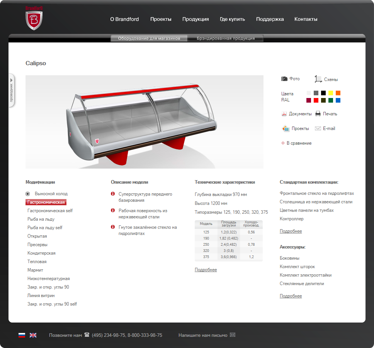
Task: Select Закр. и откр. углы 90 self
Action: coord(52,304)
